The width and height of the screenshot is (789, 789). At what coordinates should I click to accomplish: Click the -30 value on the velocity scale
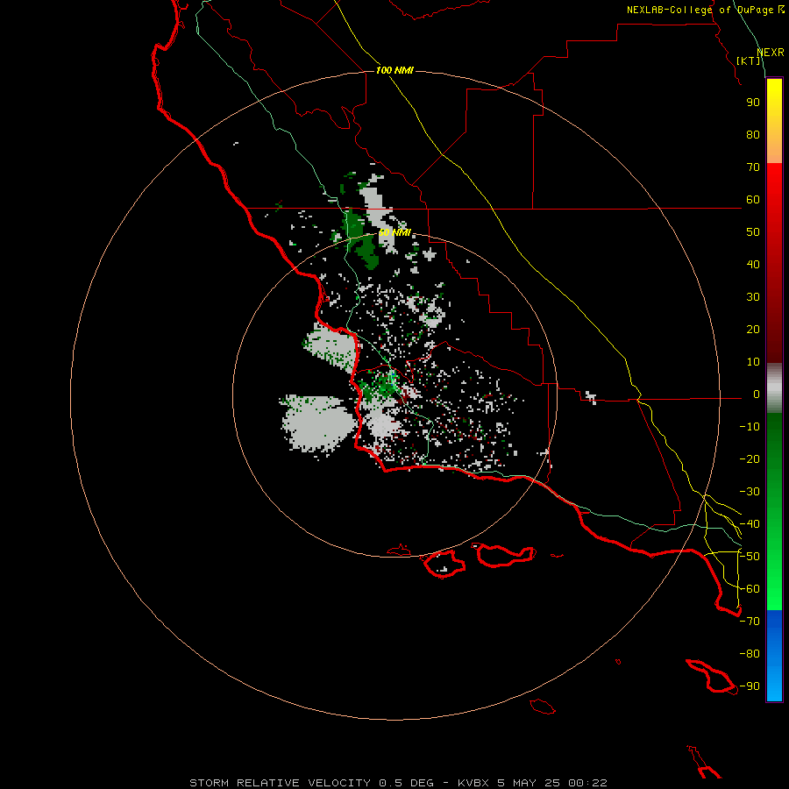click(x=750, y=492)
